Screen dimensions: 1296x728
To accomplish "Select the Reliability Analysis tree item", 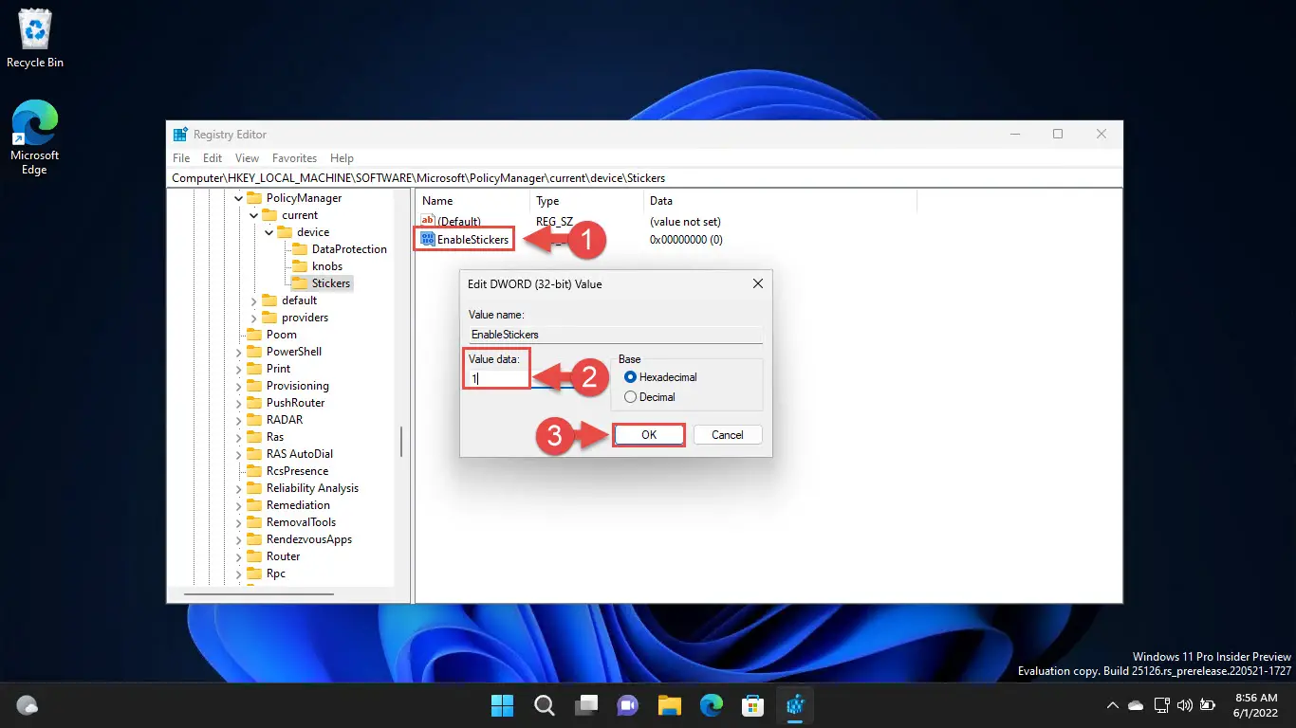I will coord(312,488).
